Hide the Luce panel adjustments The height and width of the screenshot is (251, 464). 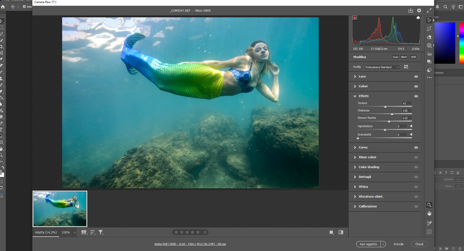tap(416, 76)
